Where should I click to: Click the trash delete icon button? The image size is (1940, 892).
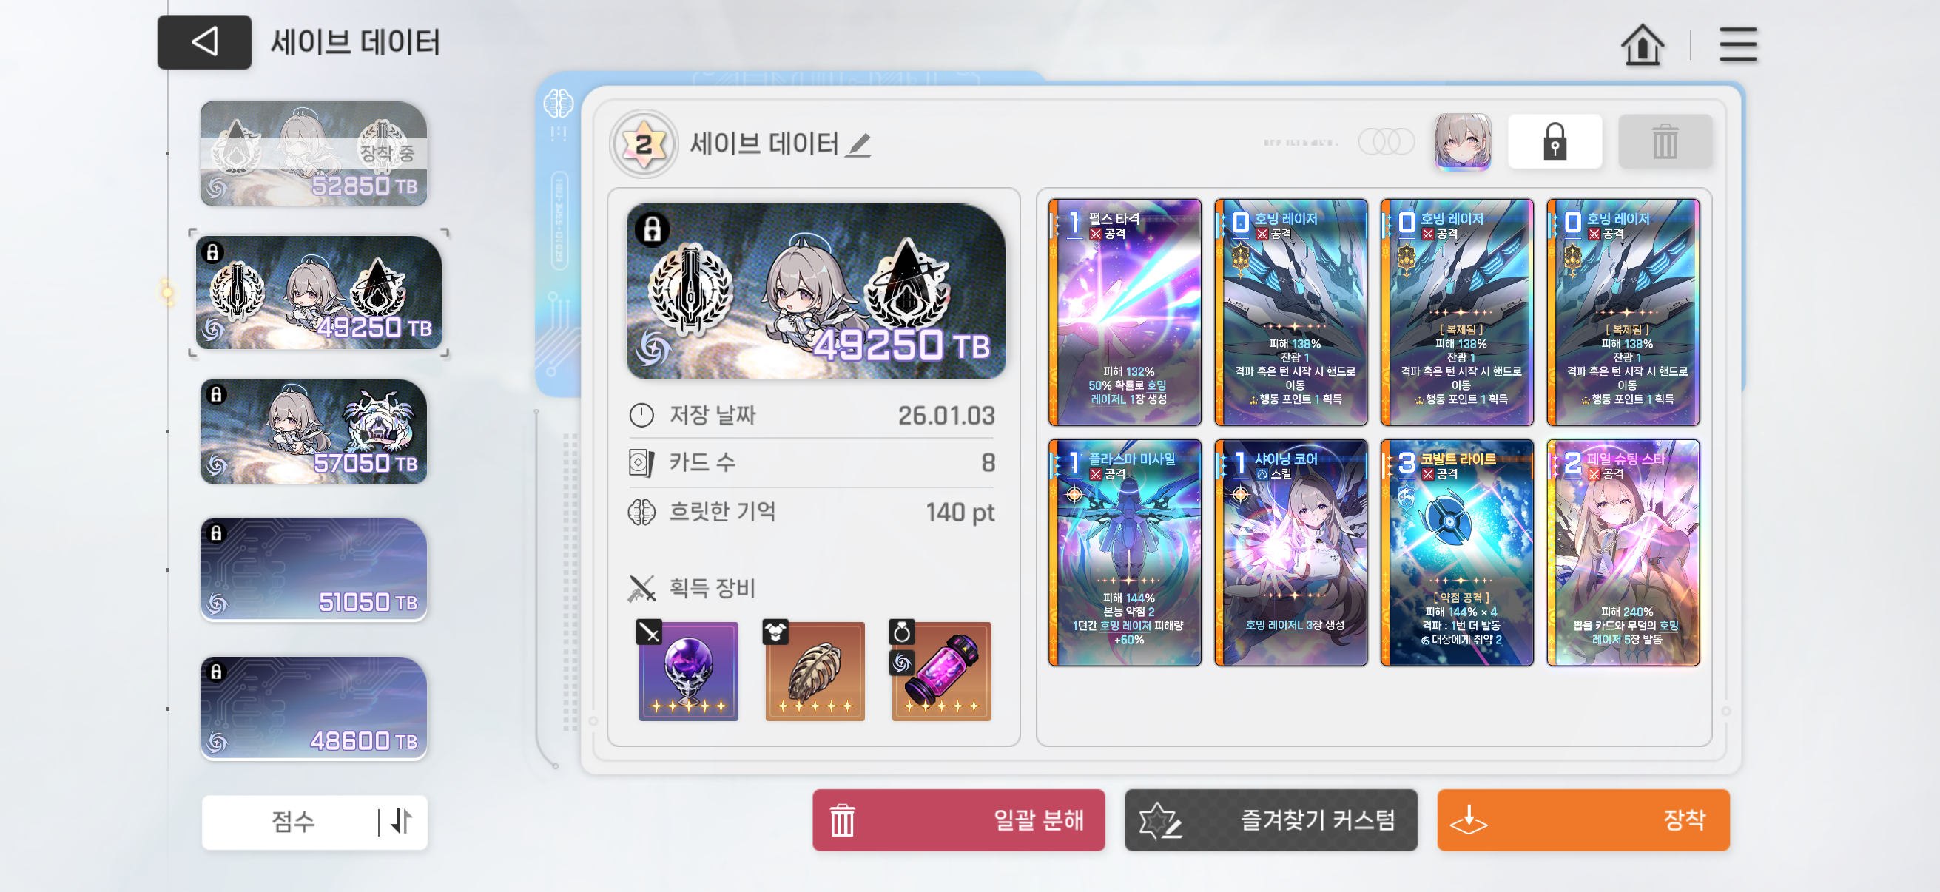(x=1664, y=141)
